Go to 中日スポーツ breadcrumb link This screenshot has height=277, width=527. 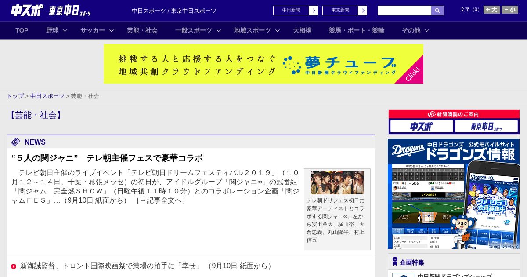[x=47, y=96]
